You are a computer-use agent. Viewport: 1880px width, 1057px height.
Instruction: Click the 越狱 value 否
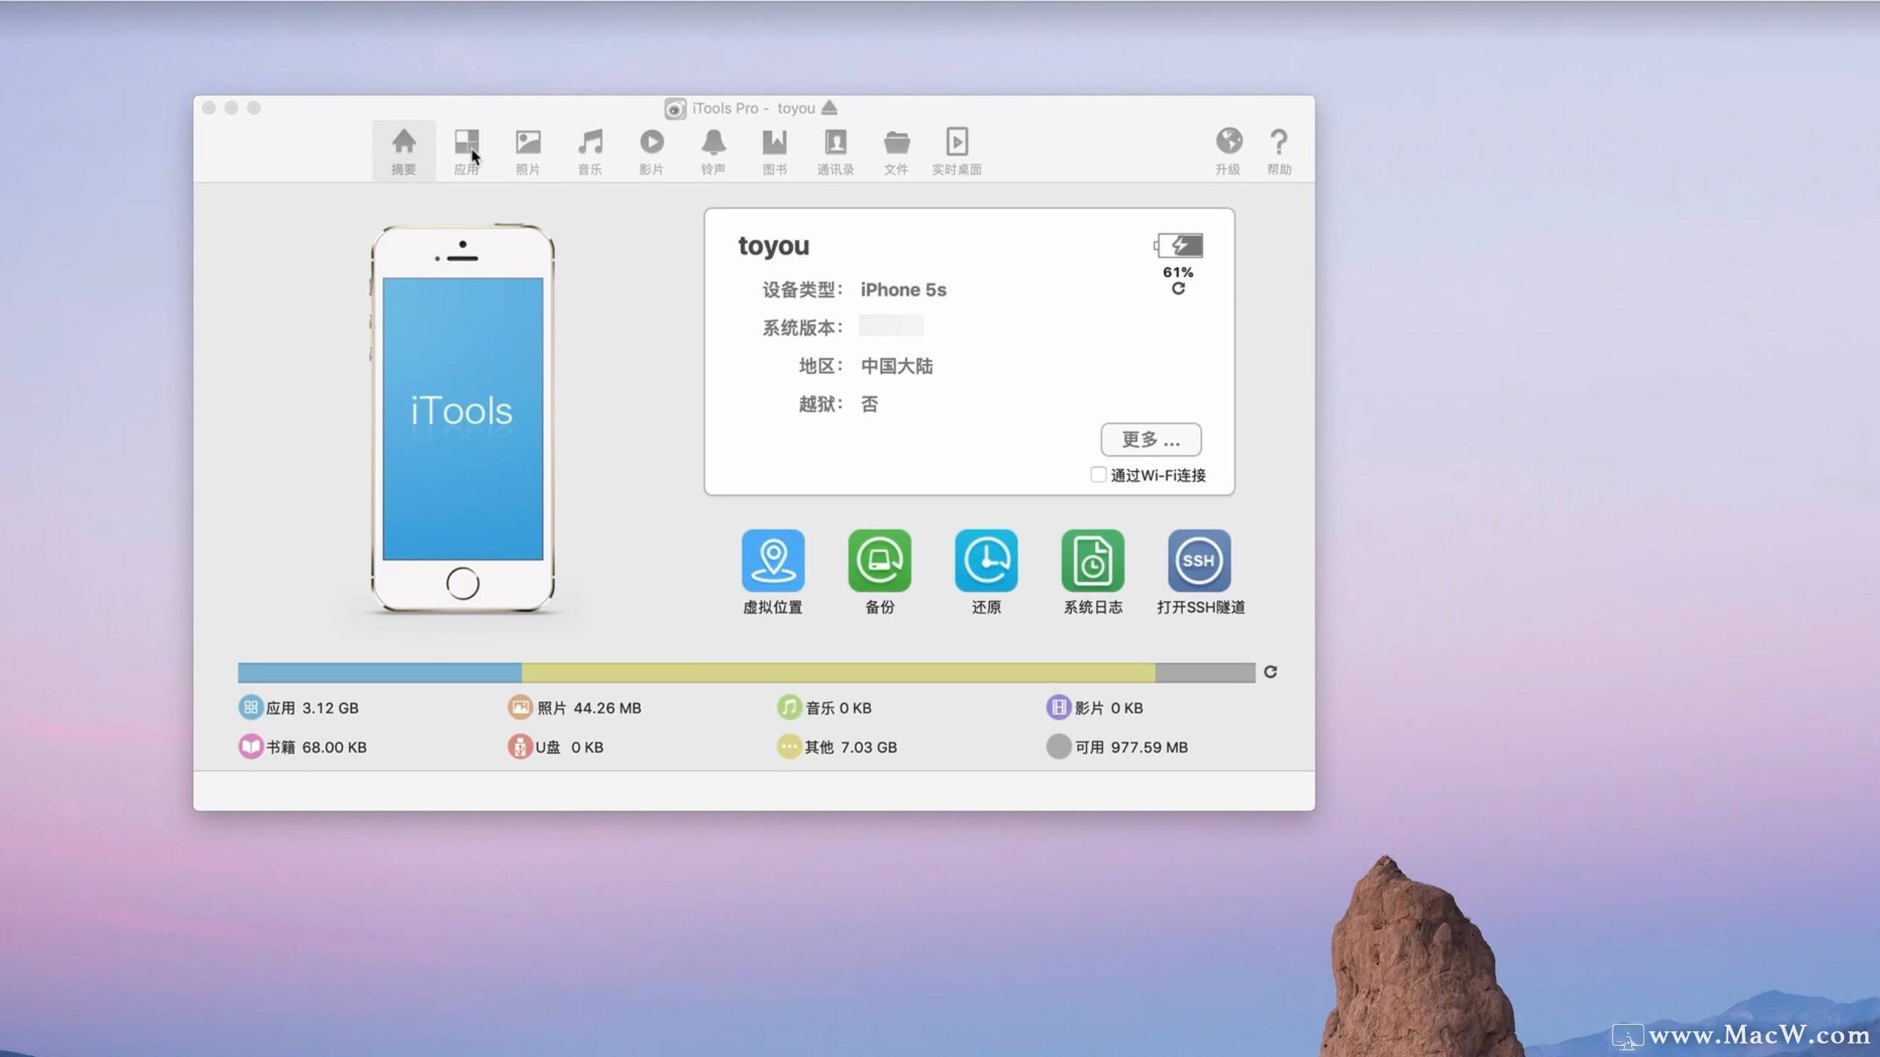coord(869,404)
